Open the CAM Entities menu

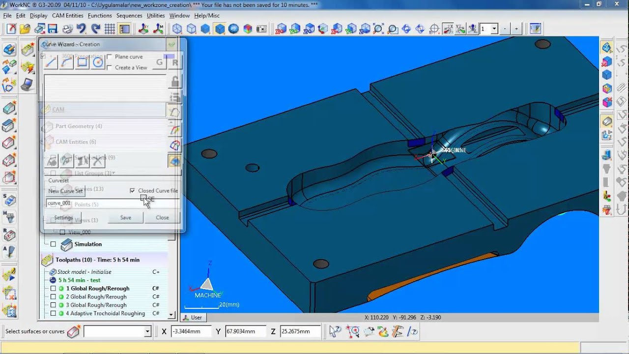tap(68, 16)
